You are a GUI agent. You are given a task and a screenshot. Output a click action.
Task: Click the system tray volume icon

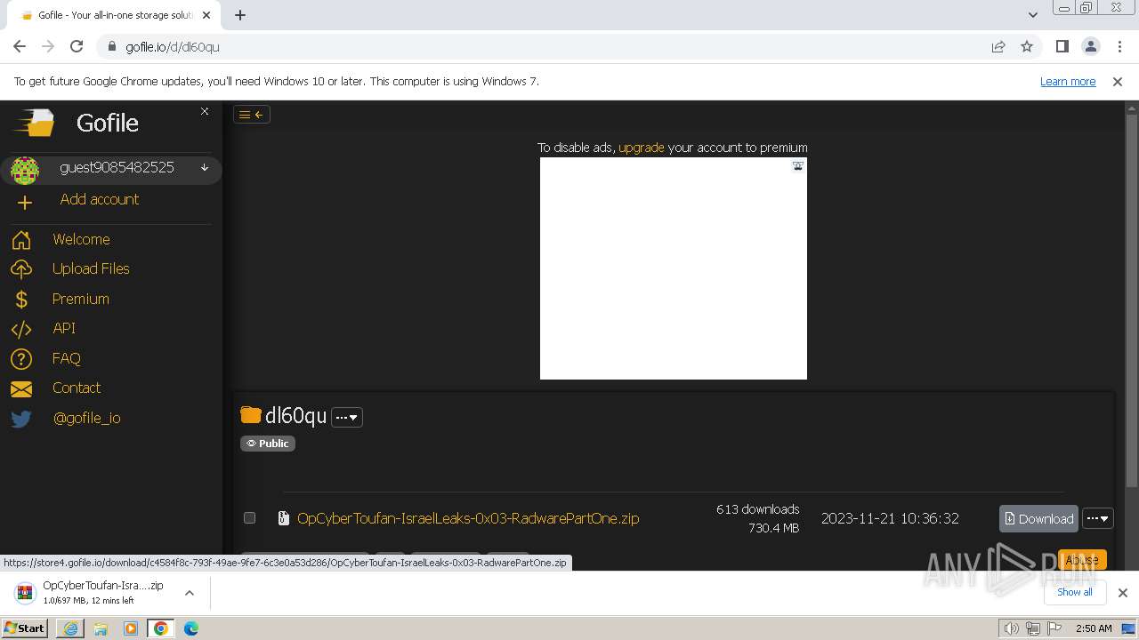[1011, 628]
